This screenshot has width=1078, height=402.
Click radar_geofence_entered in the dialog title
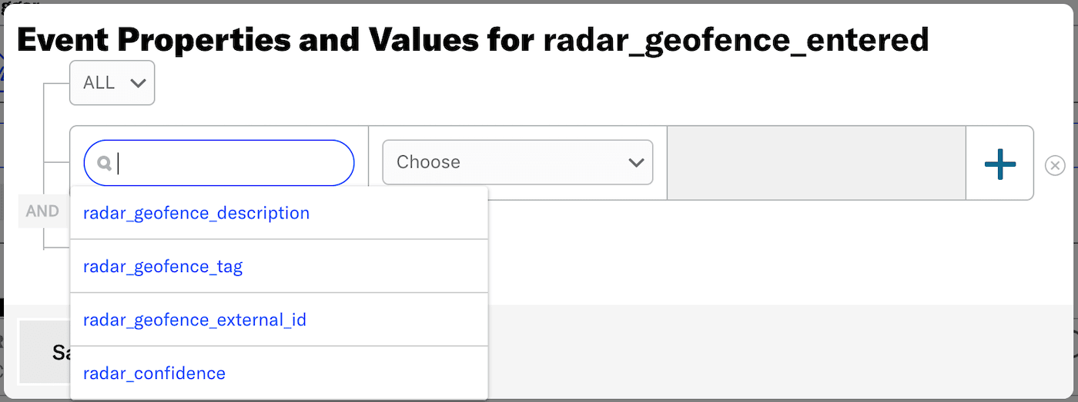(x=735, y=40)
